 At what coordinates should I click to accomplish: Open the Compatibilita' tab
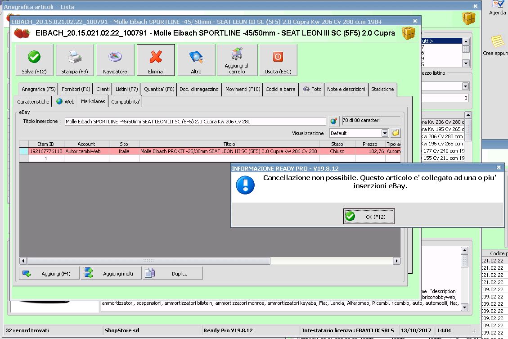click(126, 101)
